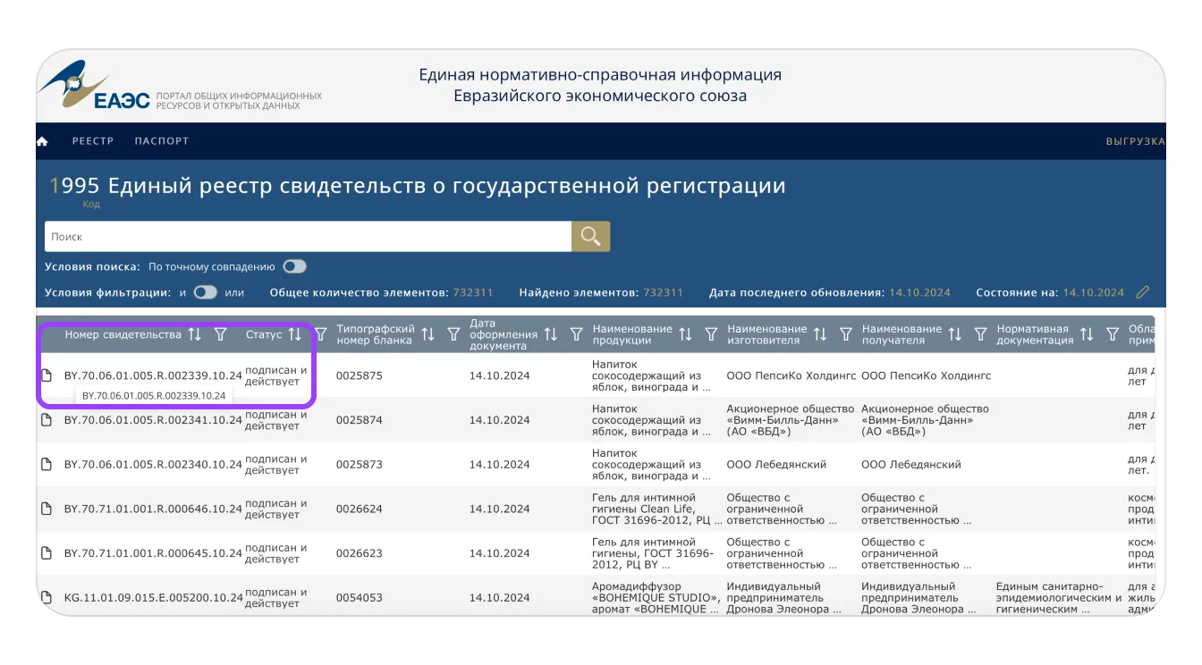The width and height of the screenshot is (1202, 665).
Task: Sort by Номер свидетельства column
Action: tap(194, 334)
